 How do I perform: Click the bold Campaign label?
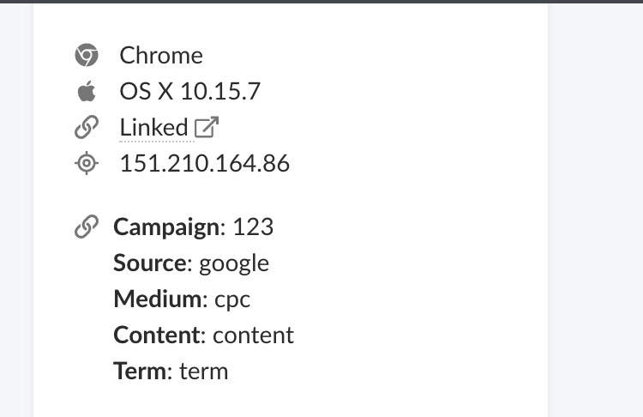pos(166,227)
